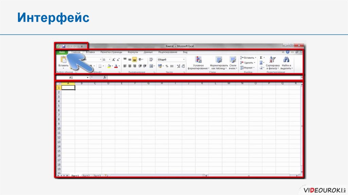Select cell A1 in the worksheet
This screenshot has width=348, height=195.
pos(68,88)
